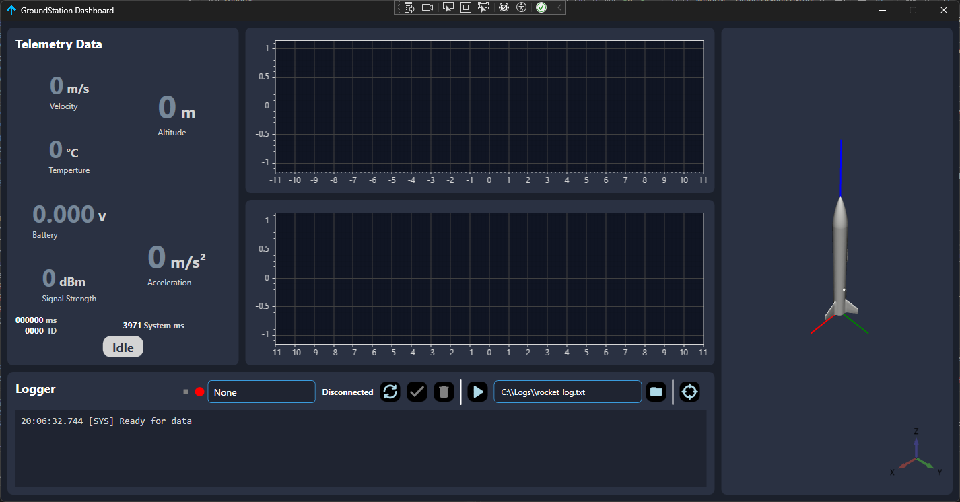
Task: Open the port combo box showing None
Action: pos(261,392)
